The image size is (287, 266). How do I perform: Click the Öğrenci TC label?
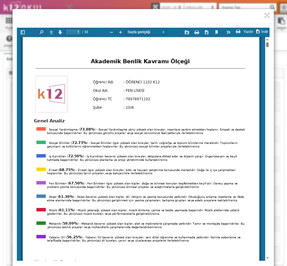tap(102, 99)
